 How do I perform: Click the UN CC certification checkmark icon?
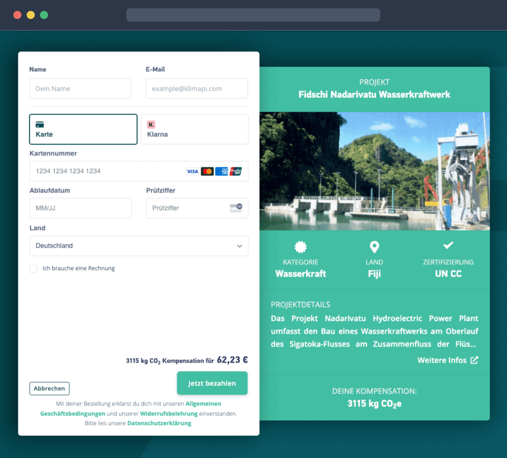pyautogui.click(x=448, y=246)
